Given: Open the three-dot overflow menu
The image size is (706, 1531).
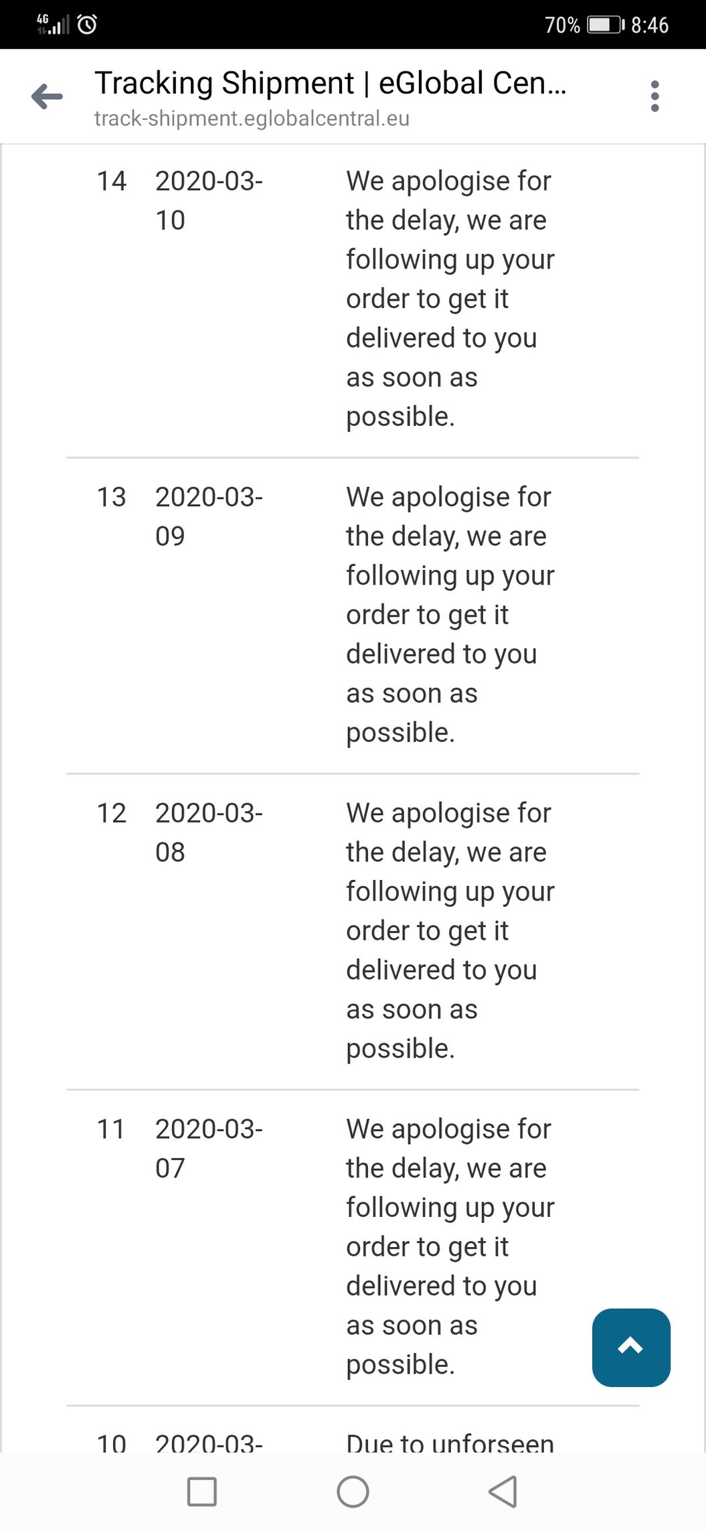Looking at the screenshot, I should click(x=654, y=96).
